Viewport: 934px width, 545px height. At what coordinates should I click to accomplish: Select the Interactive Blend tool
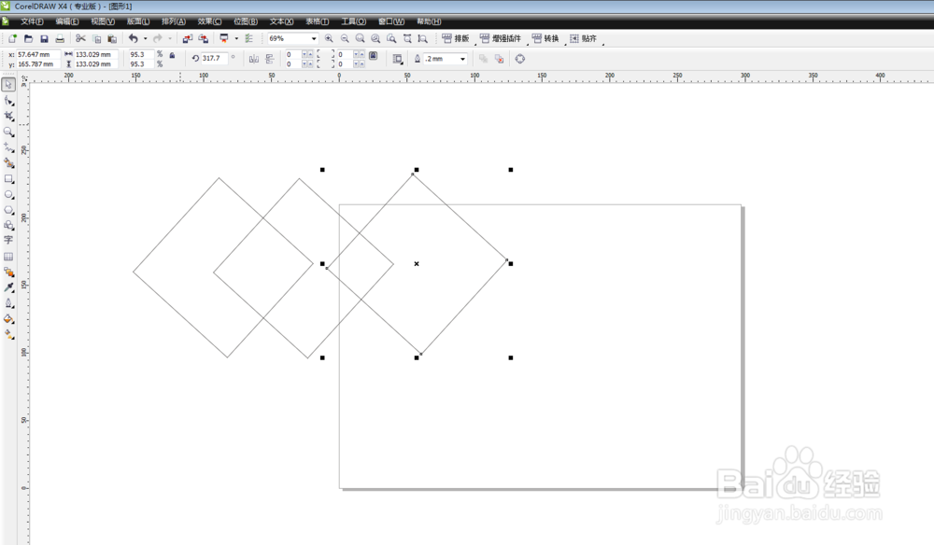[x=8, y=272]
